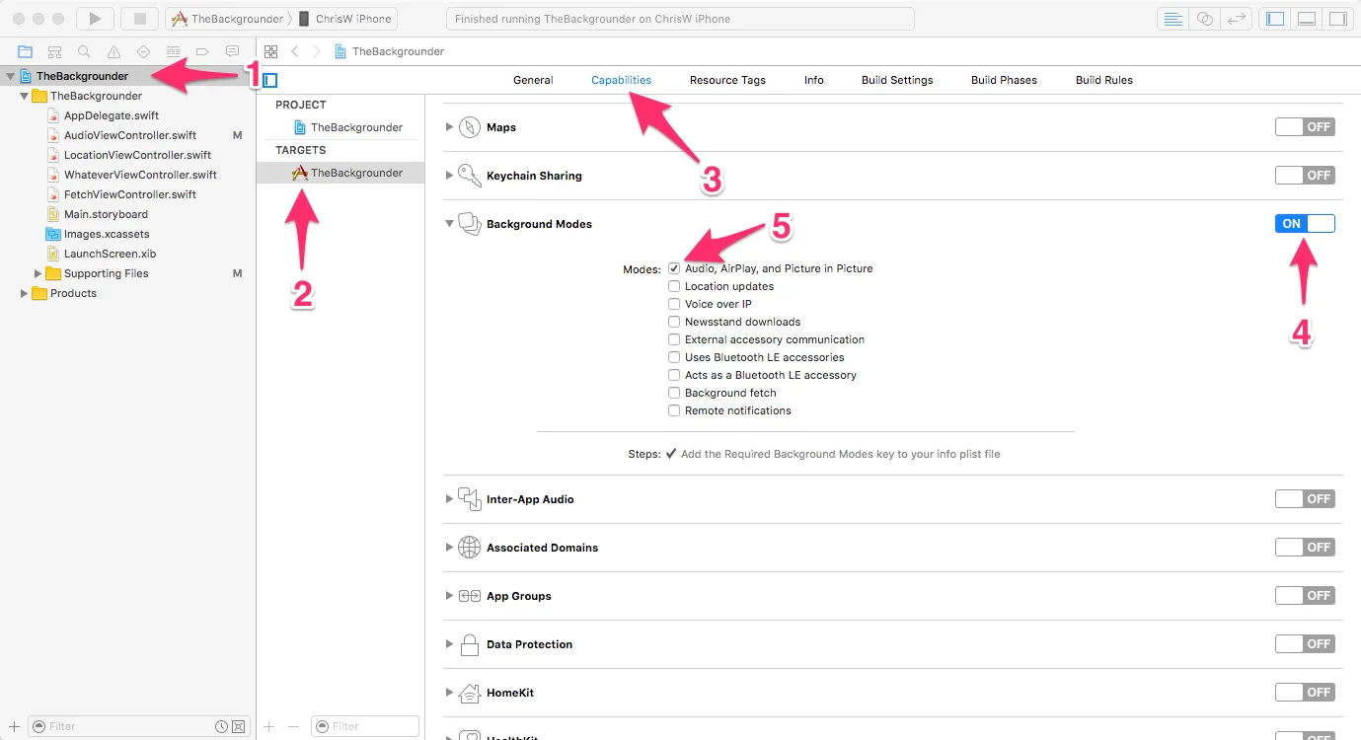Screen dimensions: 1361x740
Task: Enable the Remote notifications checkbox
Action: tap(674, 410)
